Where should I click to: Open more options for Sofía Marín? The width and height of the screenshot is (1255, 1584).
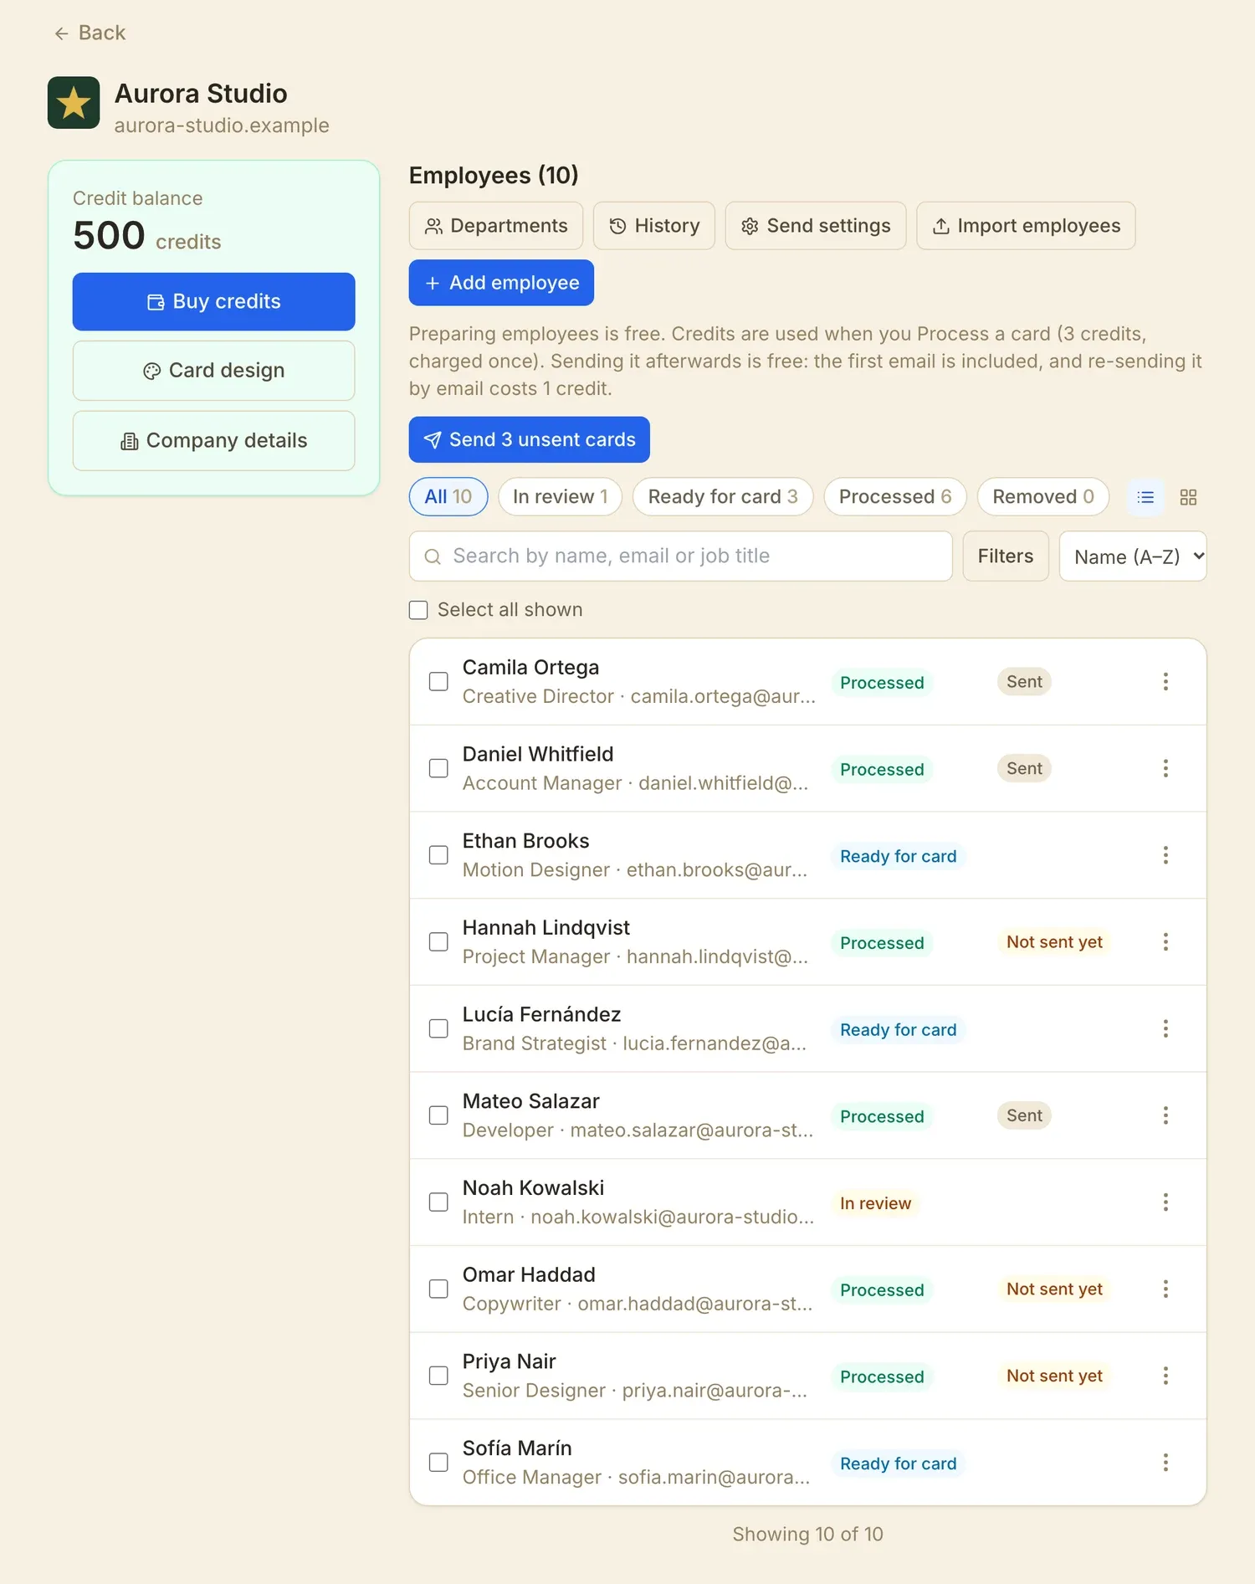click(1165, 1463)
